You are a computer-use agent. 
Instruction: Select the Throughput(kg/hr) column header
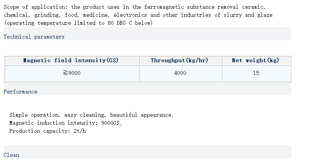(x=179, y=60)
